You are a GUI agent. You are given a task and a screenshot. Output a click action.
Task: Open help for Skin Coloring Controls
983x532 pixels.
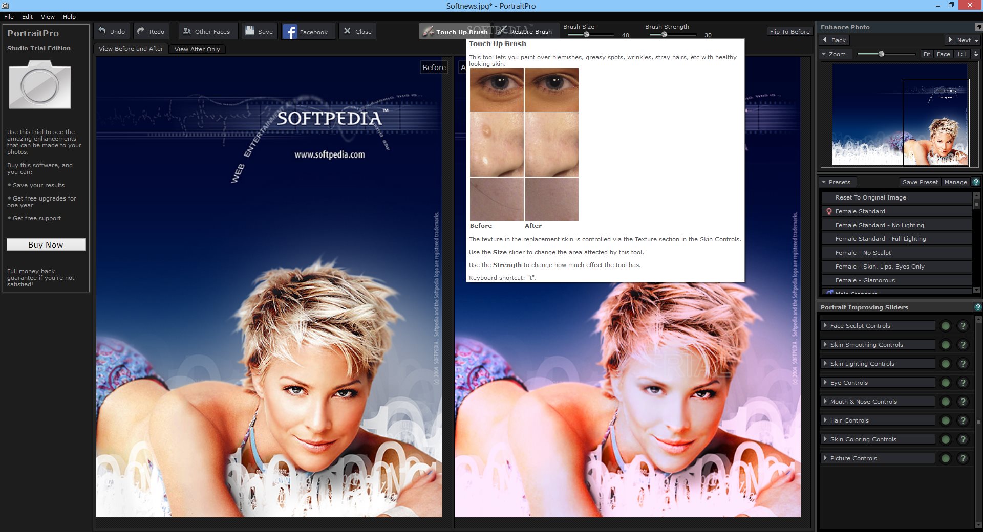(x=963, y=439)
